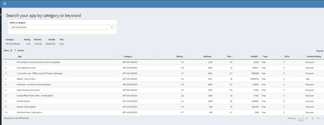Click the size value 8.7 in U Launcher row

pyautogui.click(x=230, y=73)
